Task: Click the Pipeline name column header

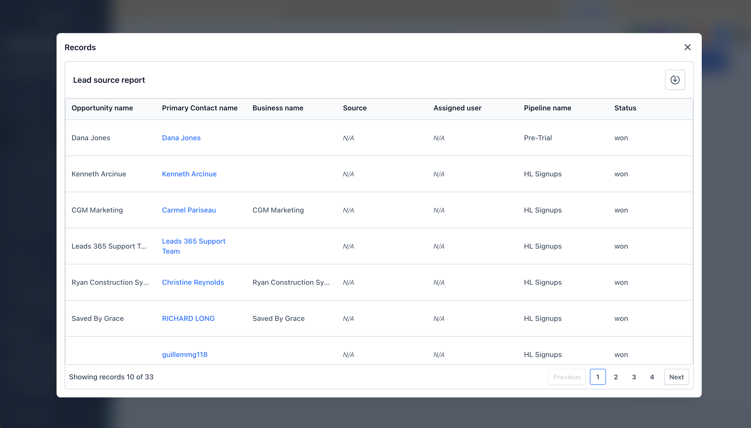Action: coord(547,108)
